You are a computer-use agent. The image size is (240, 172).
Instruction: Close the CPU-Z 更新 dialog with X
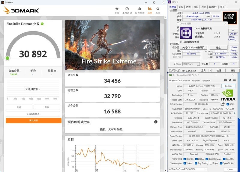225,24
